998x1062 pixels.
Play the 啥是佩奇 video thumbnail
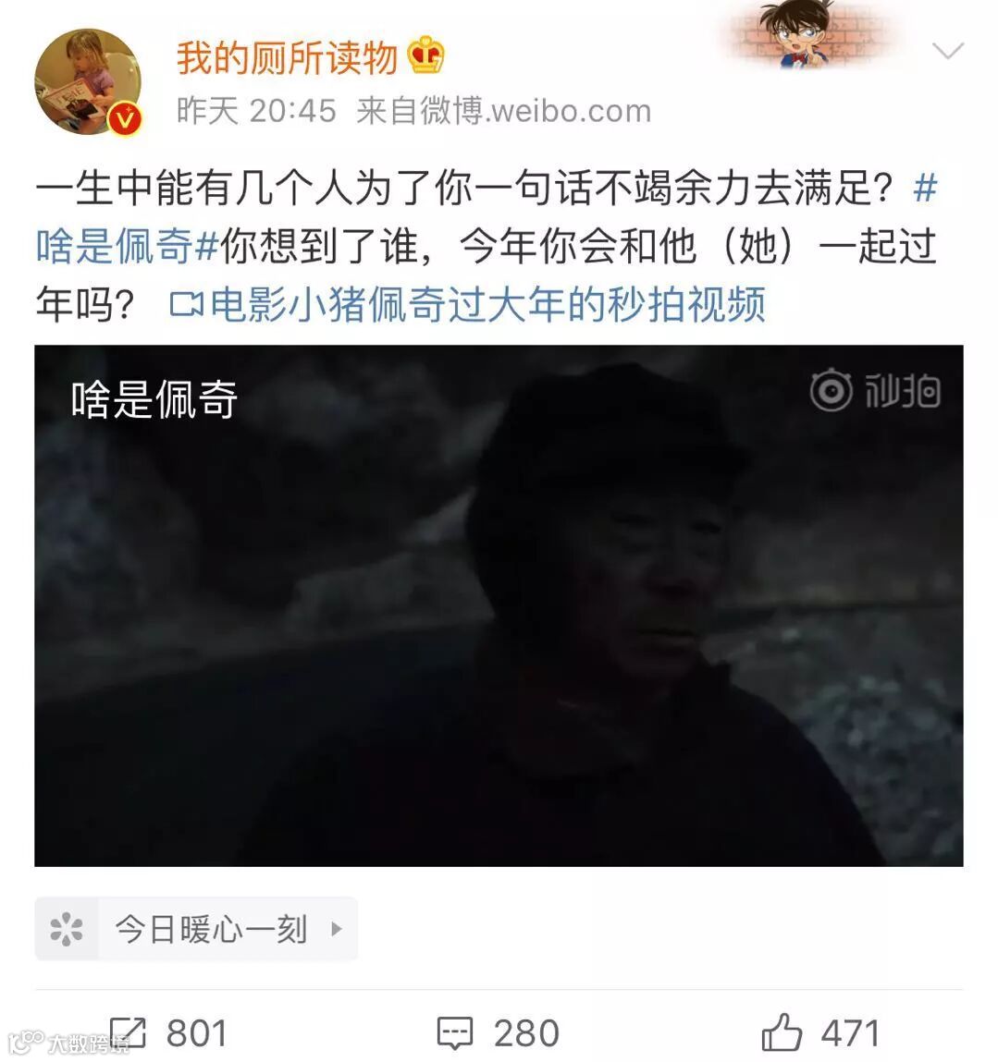[499, 605]
